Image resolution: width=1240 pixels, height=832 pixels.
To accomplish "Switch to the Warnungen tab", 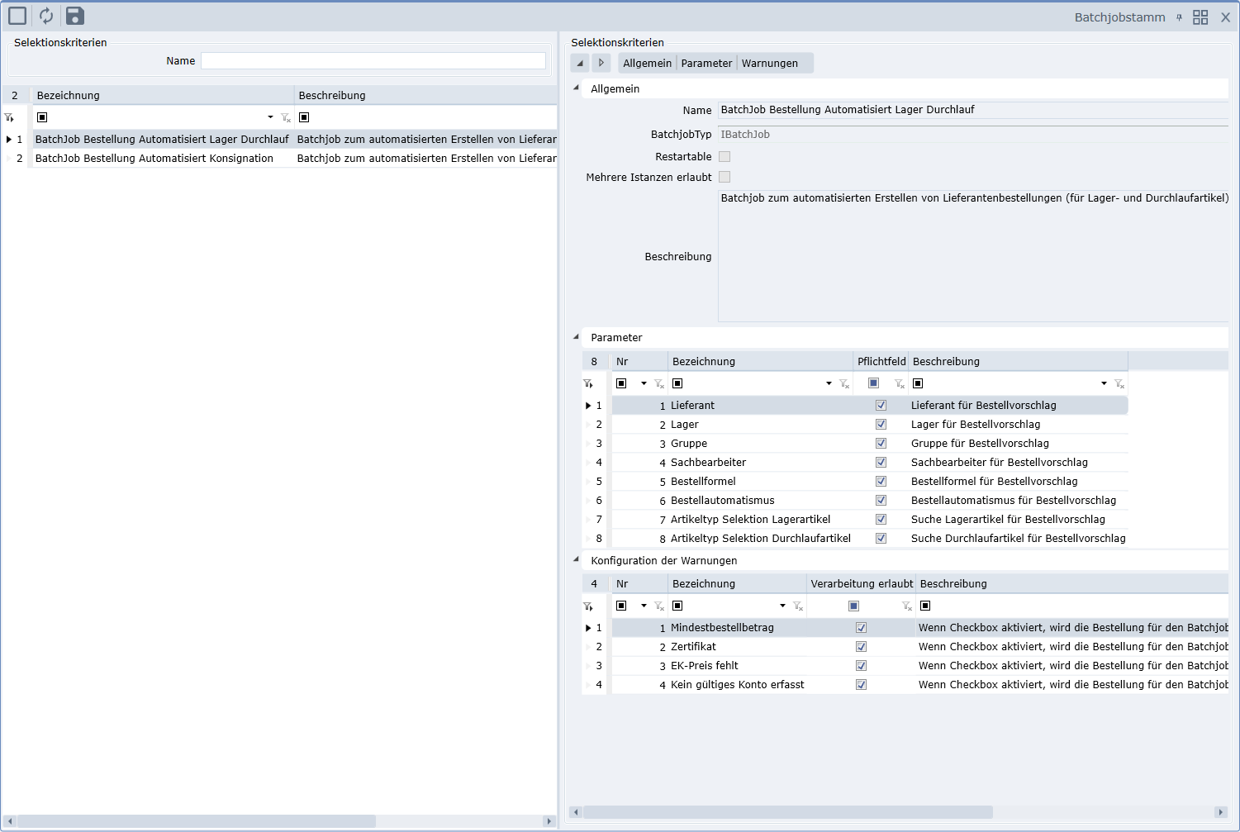I will [769, 64].
